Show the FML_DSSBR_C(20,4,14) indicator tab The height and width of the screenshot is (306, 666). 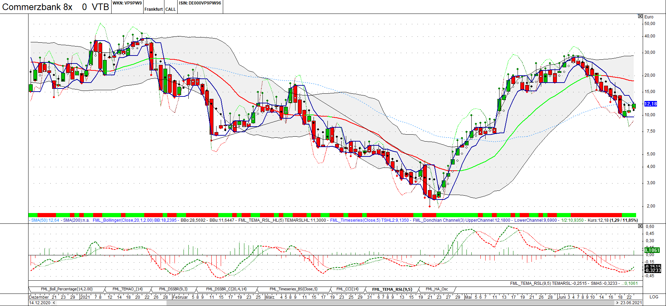[226, 289]
